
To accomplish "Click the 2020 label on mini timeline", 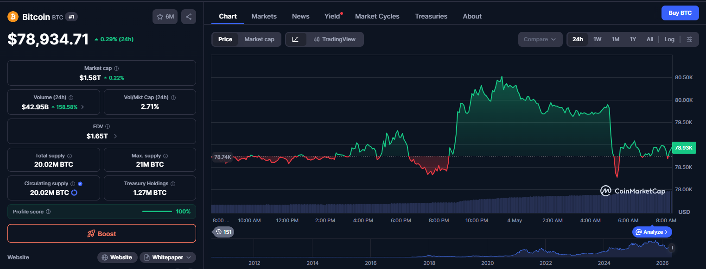I will pos(488,263).
